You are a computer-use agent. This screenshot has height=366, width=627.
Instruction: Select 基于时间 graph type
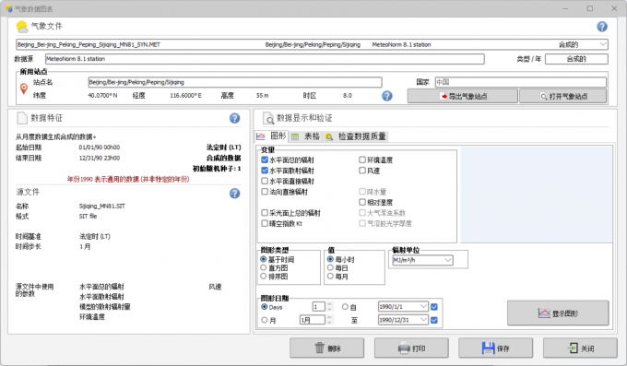click(264, 259)
